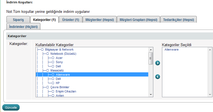Toggle the Masaüstü node box icon

coord(48,70)
